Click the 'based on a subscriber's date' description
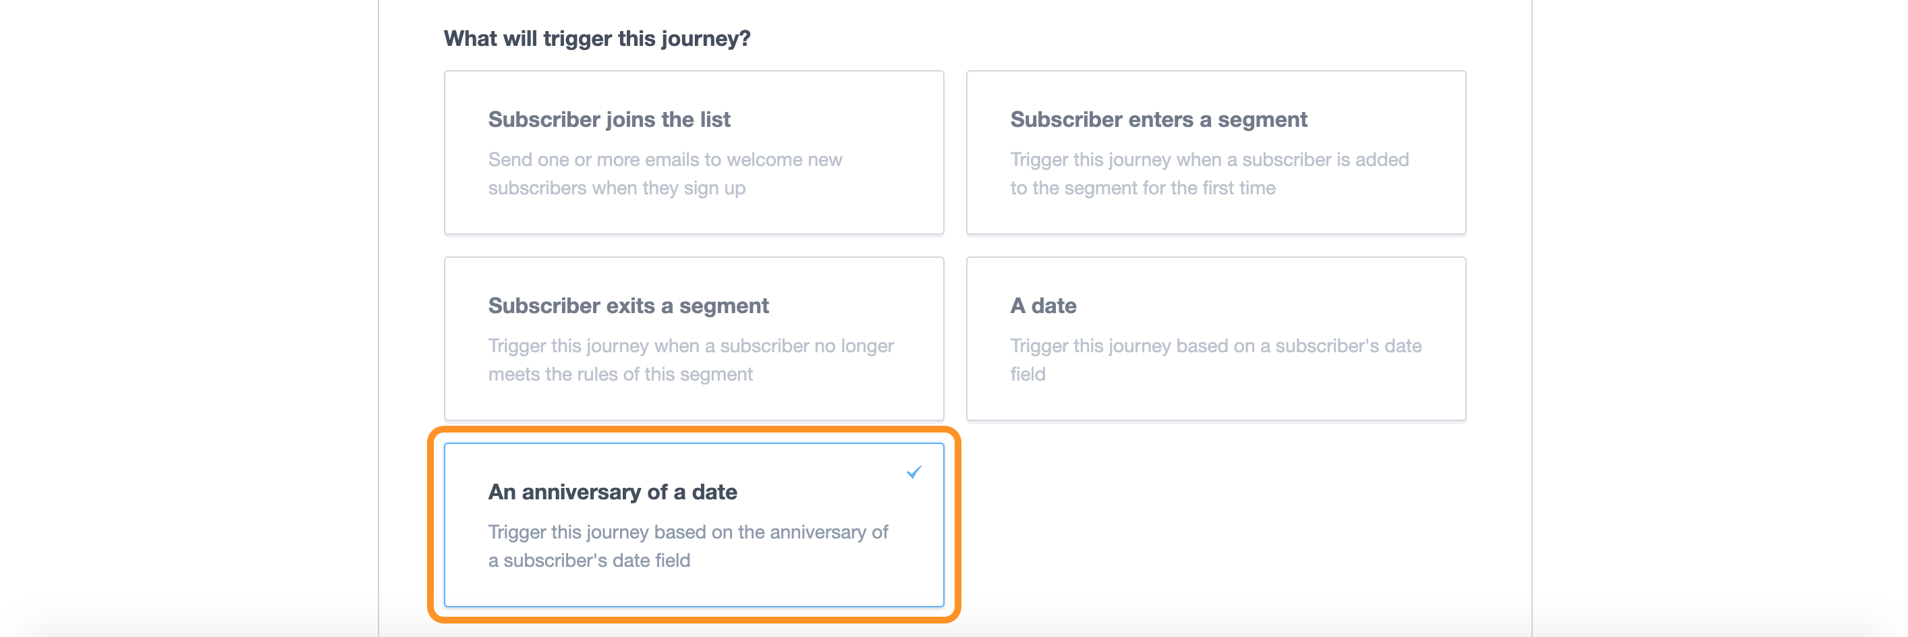The image size is (1908, 637). tap(1214, 346)
